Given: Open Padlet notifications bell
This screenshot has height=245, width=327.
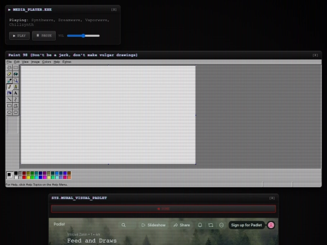Looking at the screenshot, I should (200, 225).
